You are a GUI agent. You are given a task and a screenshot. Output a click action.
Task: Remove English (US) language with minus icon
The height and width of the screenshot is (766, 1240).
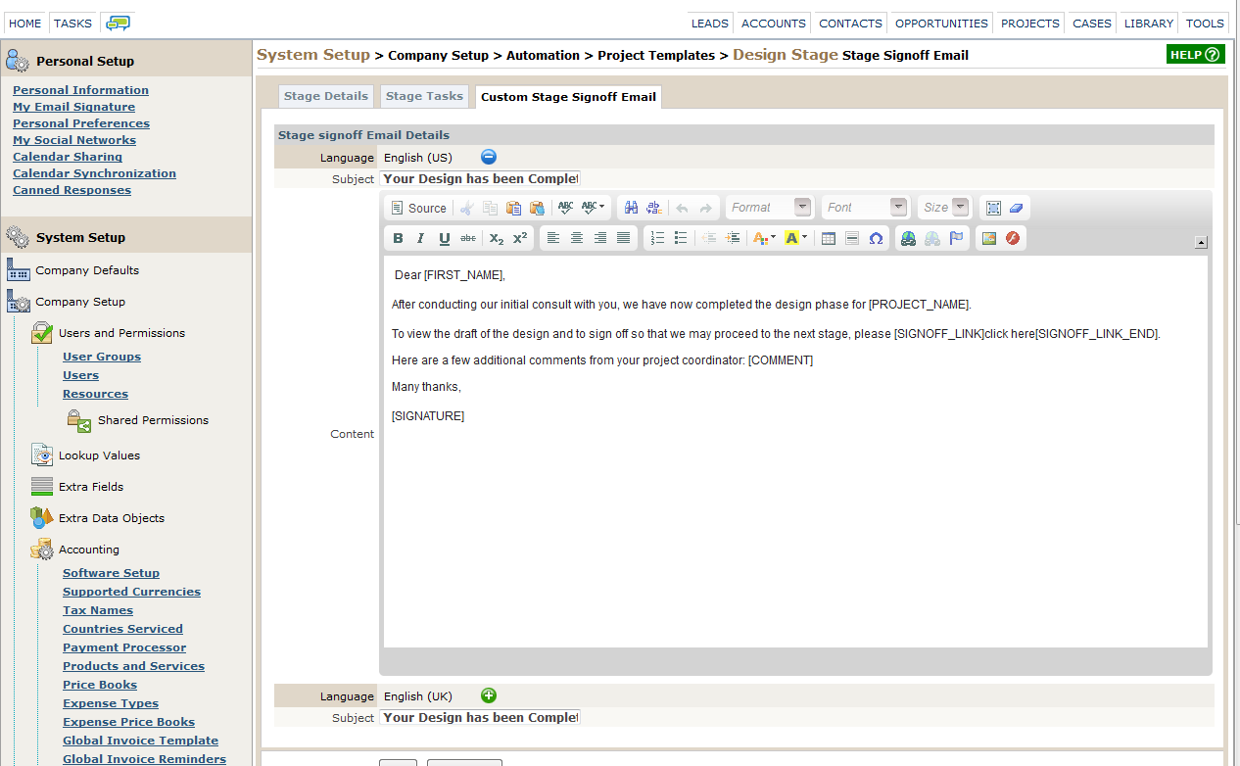[x=489, y=157]
